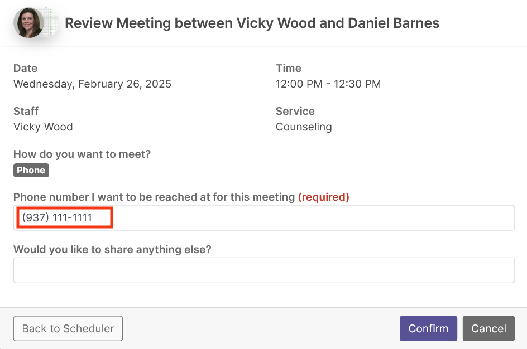Go back to the scheduler

click(x=68, y=328)
